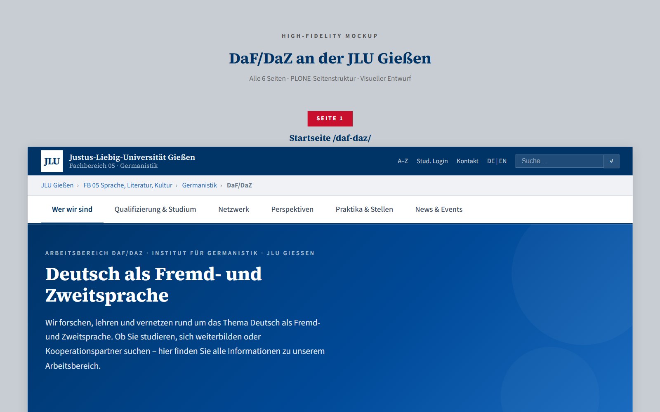Click the HIGH-FIDELITY MOCKUP label

[330, 36]
